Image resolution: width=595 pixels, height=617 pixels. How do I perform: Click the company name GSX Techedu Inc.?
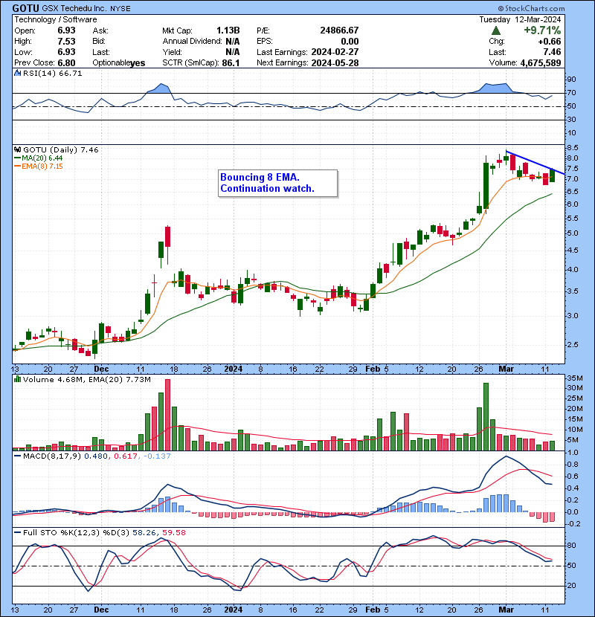pos(74,8)
